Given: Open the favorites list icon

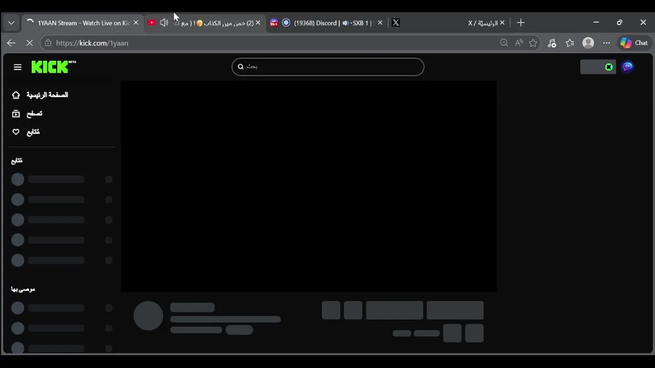Looking at the screenshot, I should tap(570, 43).
